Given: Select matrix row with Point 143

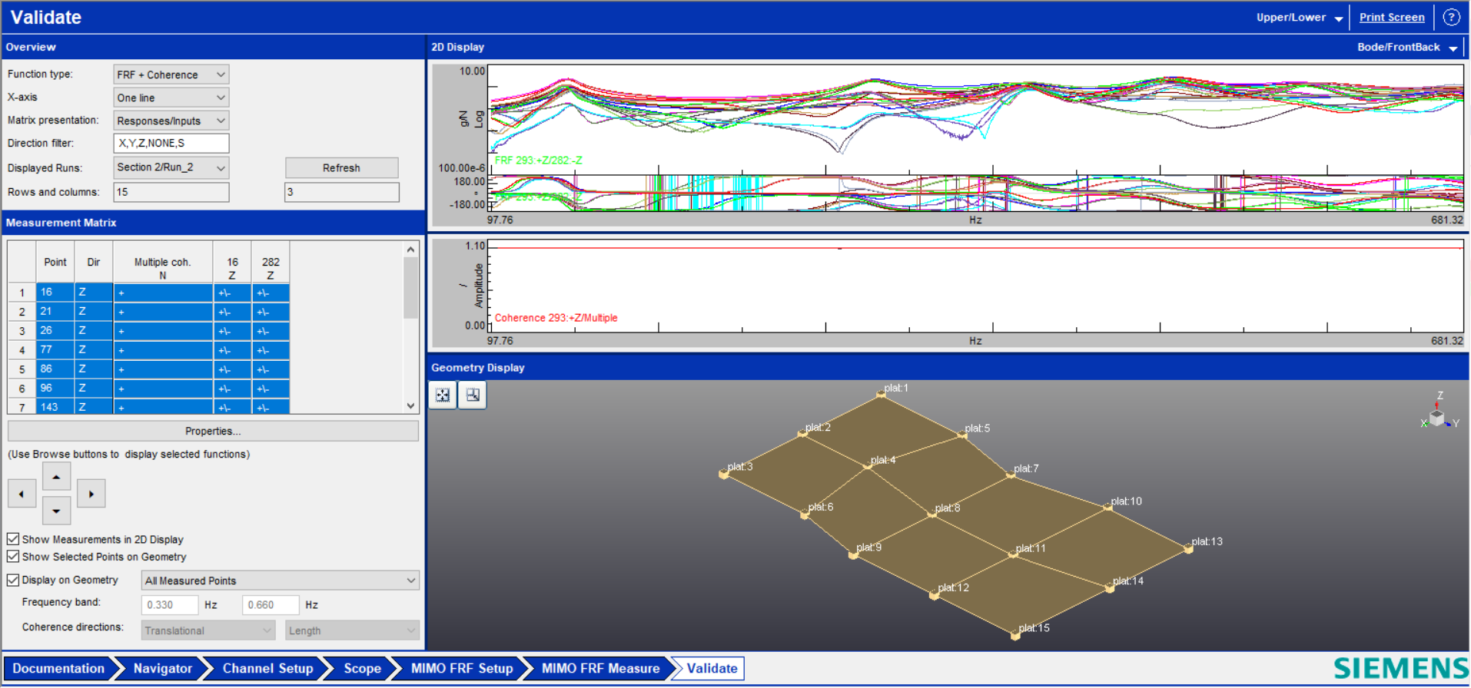Looking at the screenshot, I should click(x=148, y=406).
